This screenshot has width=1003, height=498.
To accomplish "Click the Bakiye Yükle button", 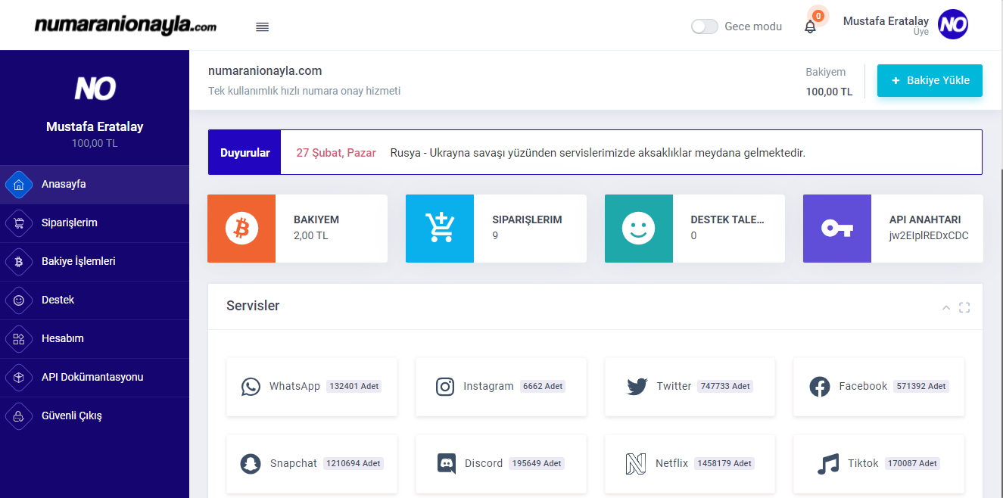I will click(x=930, y=81).
